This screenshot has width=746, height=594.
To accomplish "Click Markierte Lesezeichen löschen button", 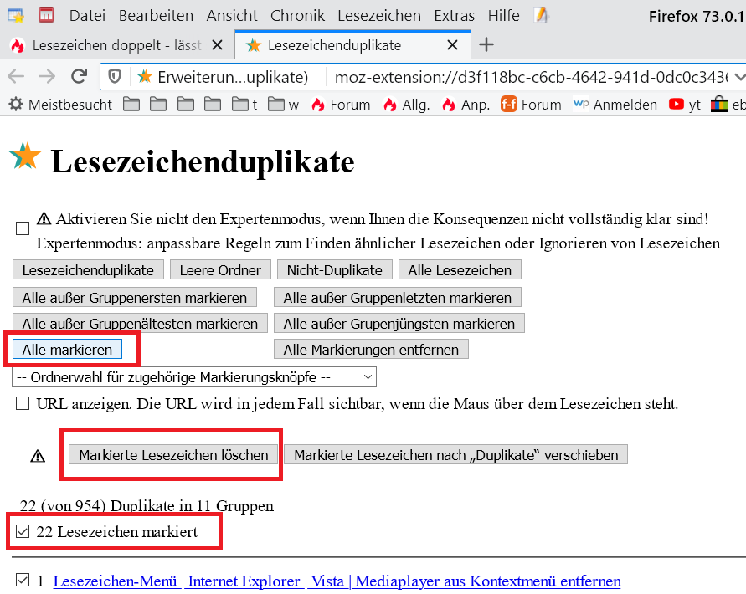I will click(173, 455).
